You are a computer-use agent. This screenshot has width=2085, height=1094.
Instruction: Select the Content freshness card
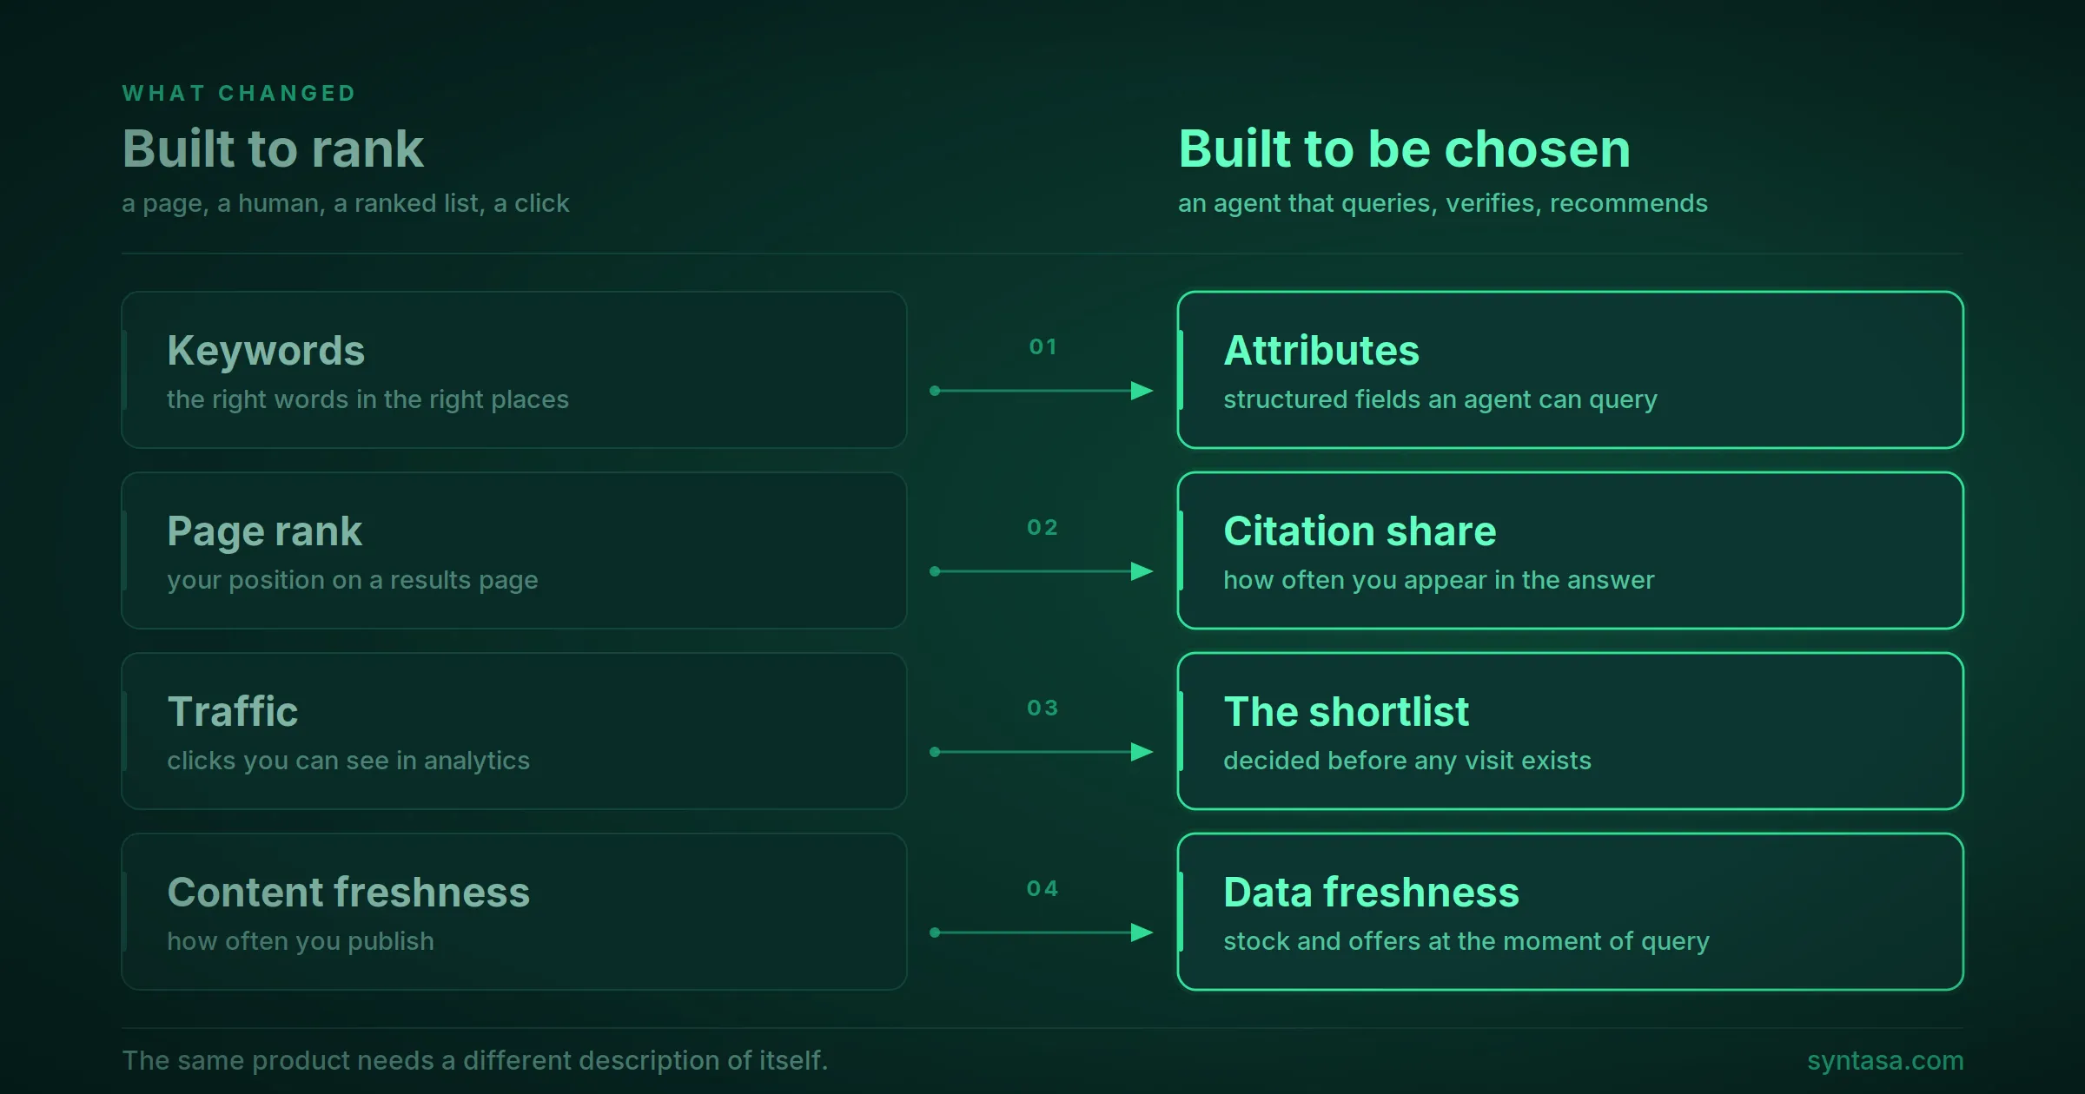pyautogui.click(x=514, y=912)
